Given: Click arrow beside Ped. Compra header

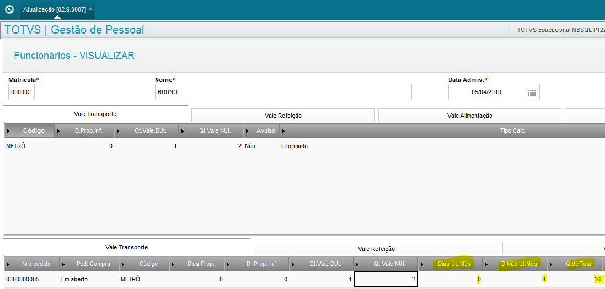Looking at the screenshot, I should tap(63, 264).
